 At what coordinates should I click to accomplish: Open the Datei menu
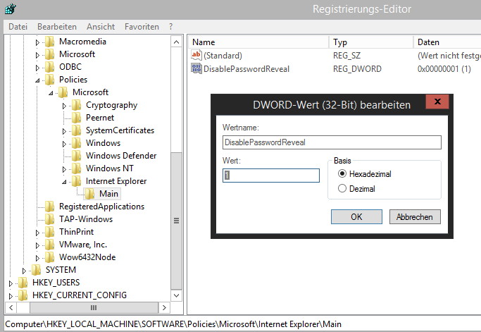point(18,27)
